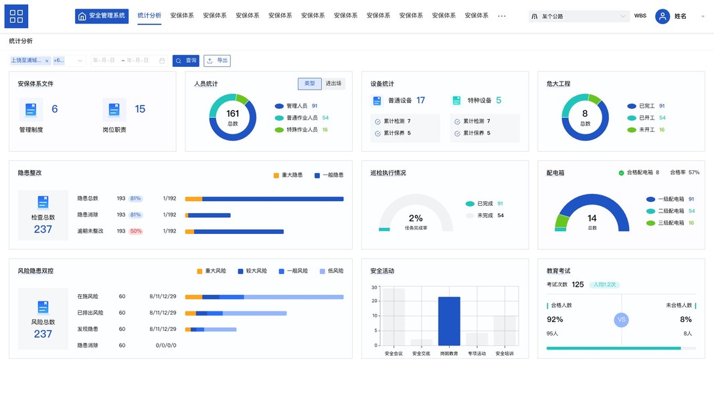Viewport: 714px width, 401px height.
Task: Click the 较大风险 dark blue legend swatch
Action: 240,271
